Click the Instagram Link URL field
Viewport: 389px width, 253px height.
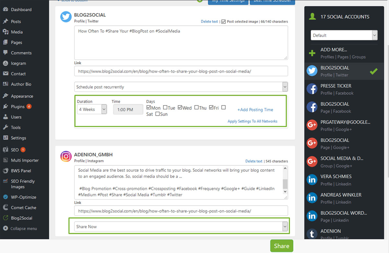[x=181, y=211]
